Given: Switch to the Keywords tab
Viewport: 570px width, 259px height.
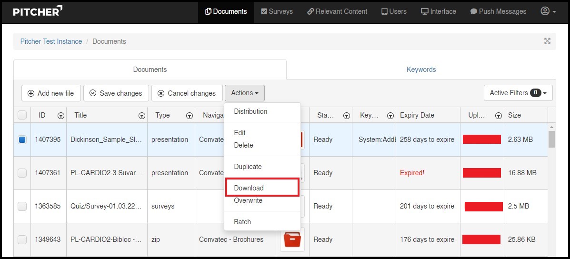Looking at the screenshot, I should [421, 70].
